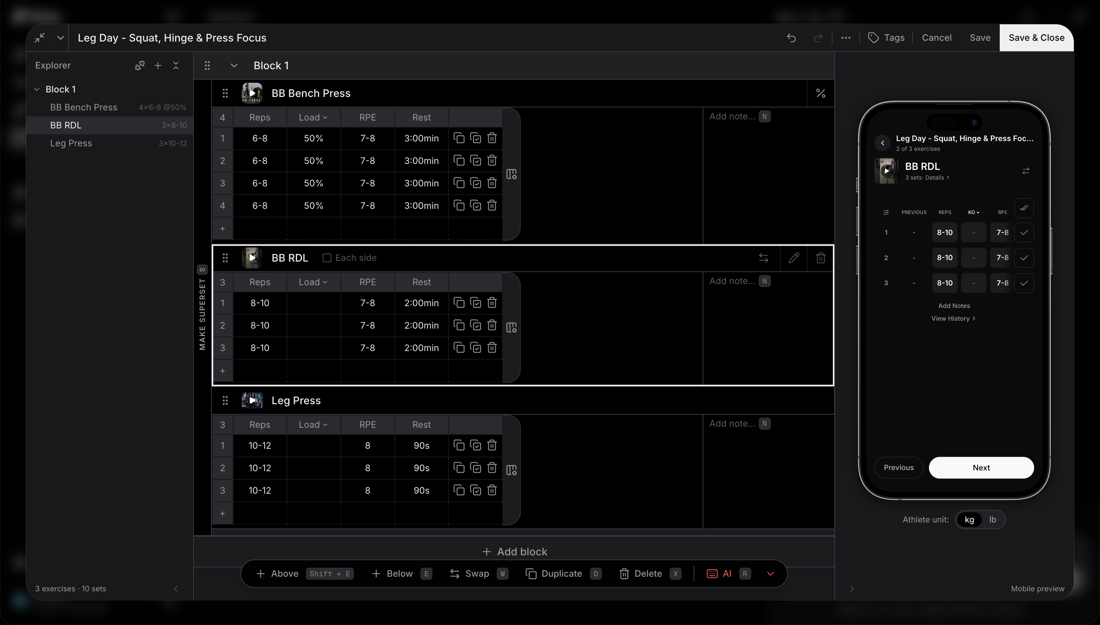Image resolution: width=1100 pixels, height=625 pixels.
Task: Click copy-to-all icon on BB RDL set 2
Action: point(475,325)
